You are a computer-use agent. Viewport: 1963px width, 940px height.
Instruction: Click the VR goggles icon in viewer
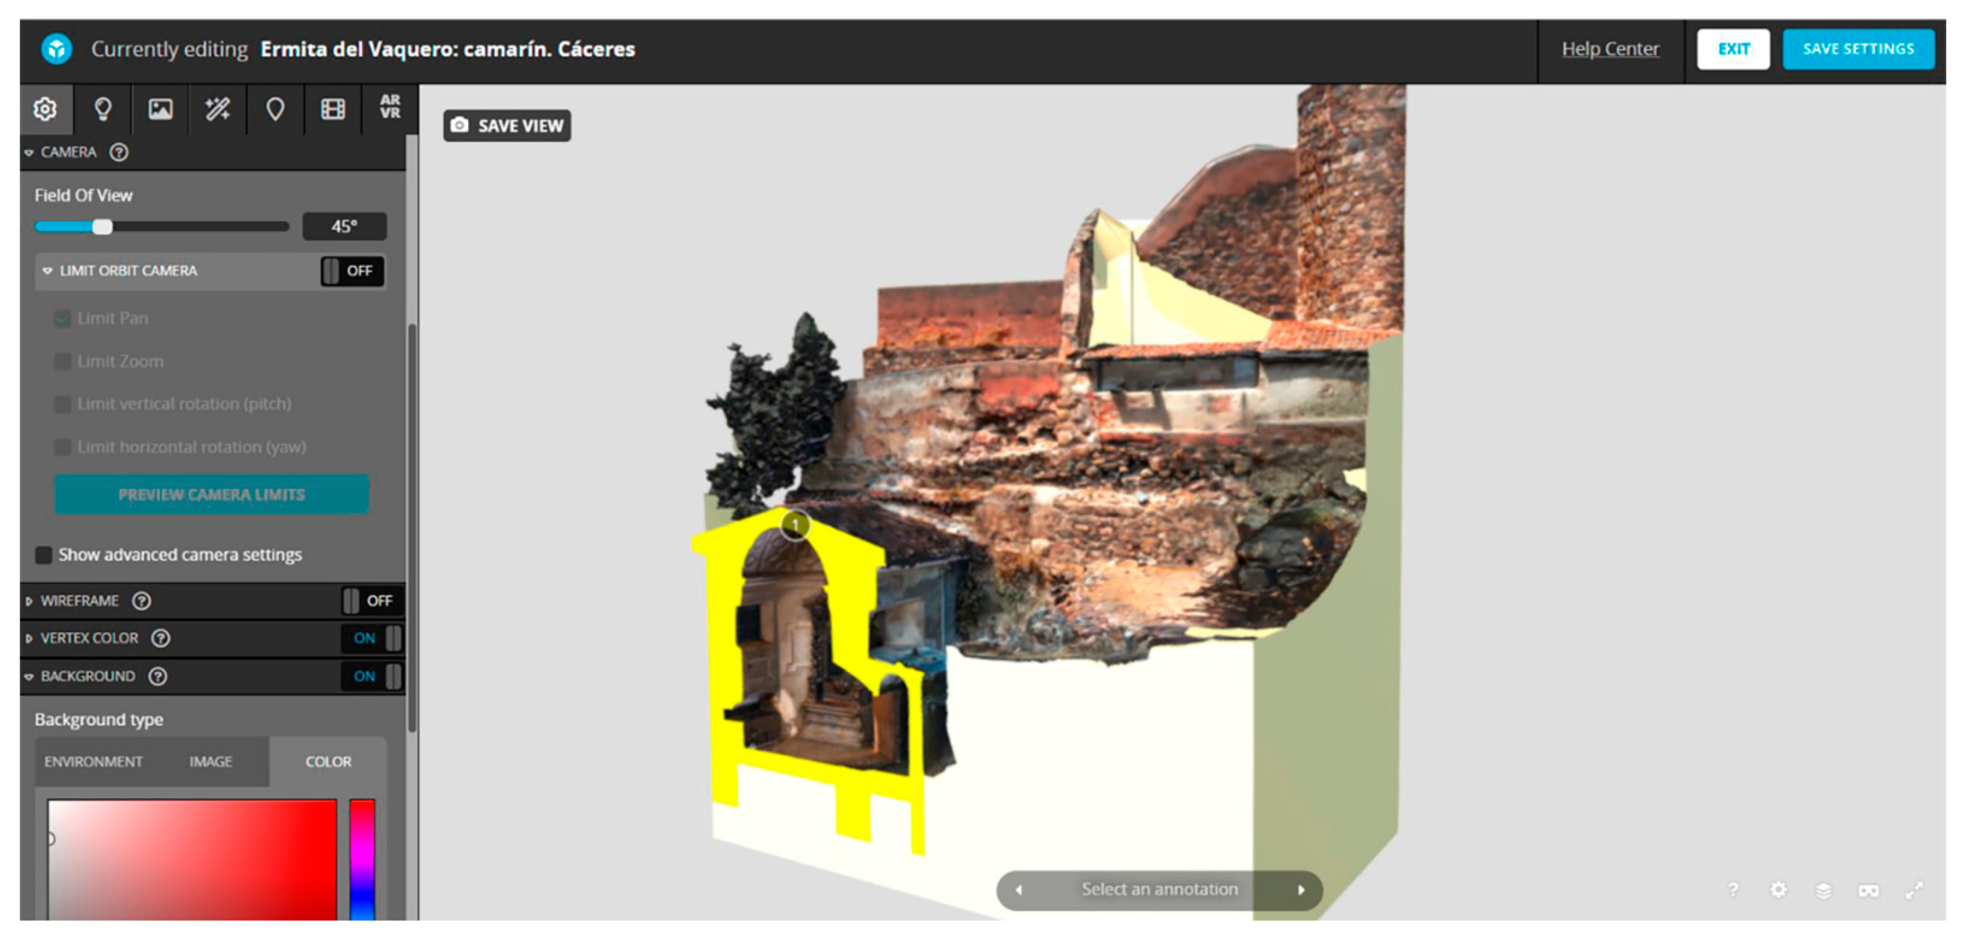tap(1868, 890)
